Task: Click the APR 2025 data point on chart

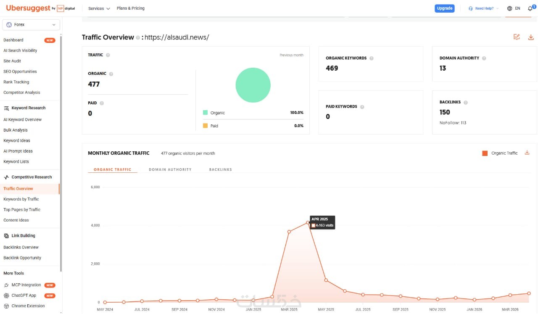Action: coord(308,222)
